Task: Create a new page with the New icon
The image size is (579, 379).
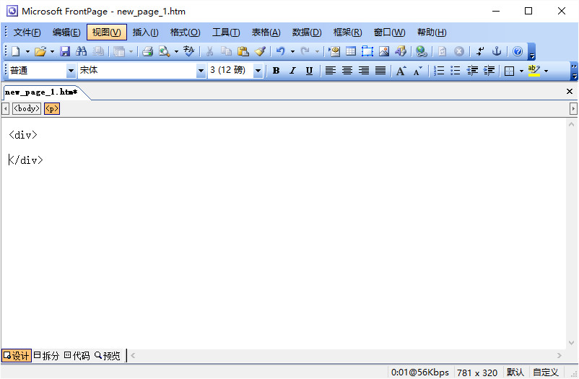Action: (15, 51)
